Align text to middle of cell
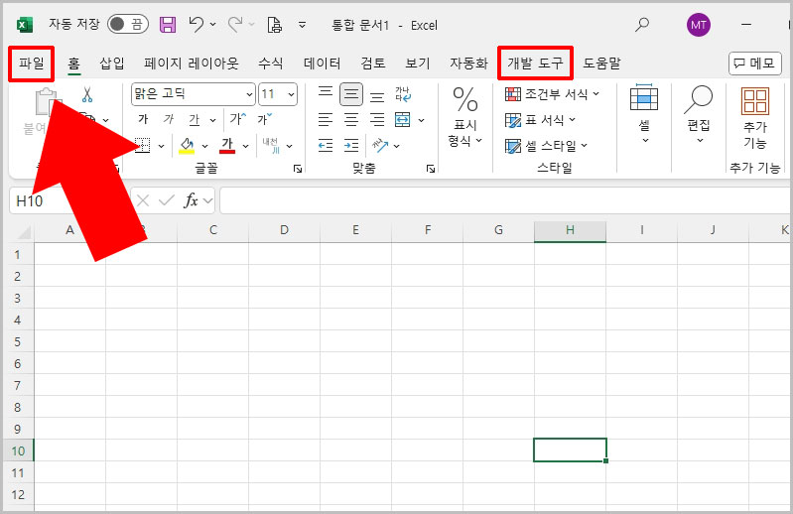 click(351, 94)
